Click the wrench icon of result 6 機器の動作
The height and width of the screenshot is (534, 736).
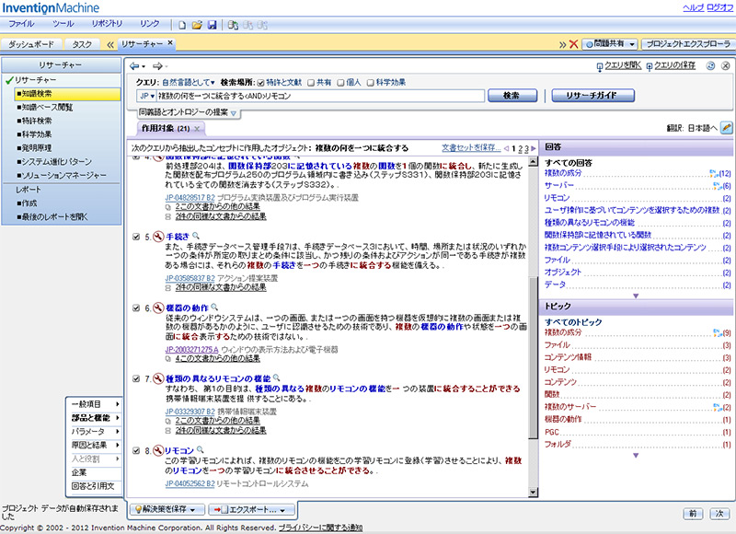point(158,308)
